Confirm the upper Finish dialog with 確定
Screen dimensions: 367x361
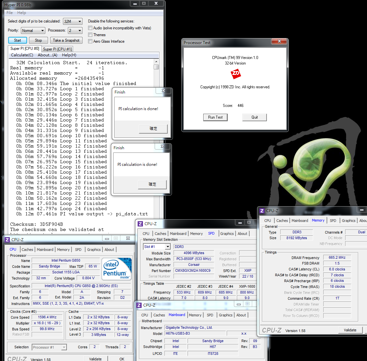click(153, 129)
